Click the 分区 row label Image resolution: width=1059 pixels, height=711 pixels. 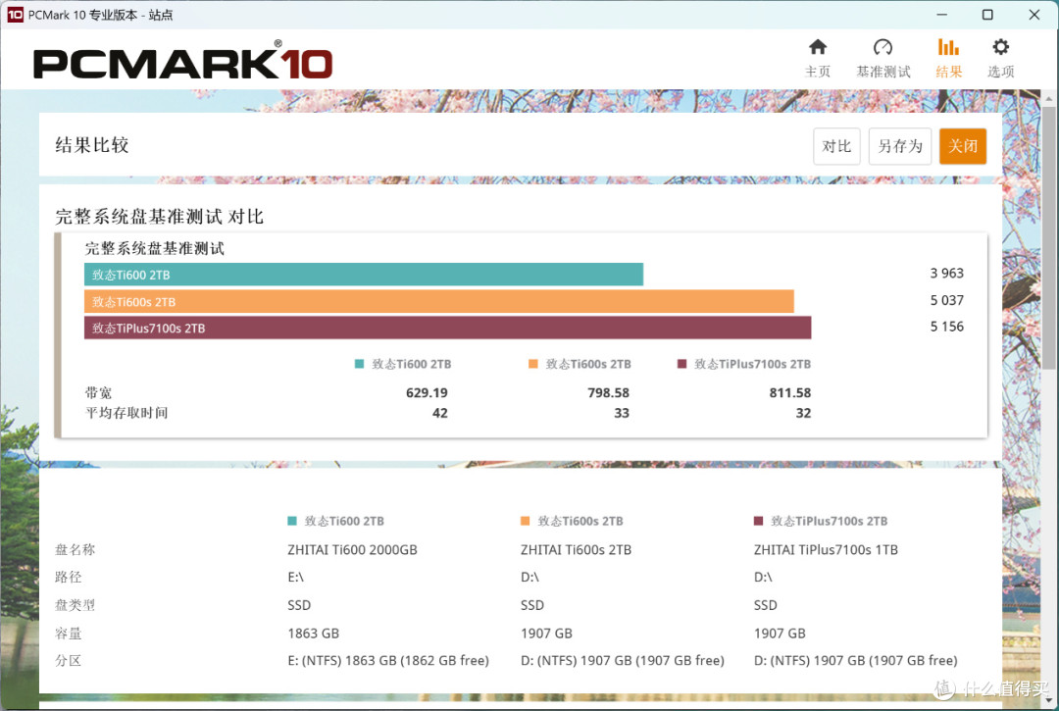[69, 660]
